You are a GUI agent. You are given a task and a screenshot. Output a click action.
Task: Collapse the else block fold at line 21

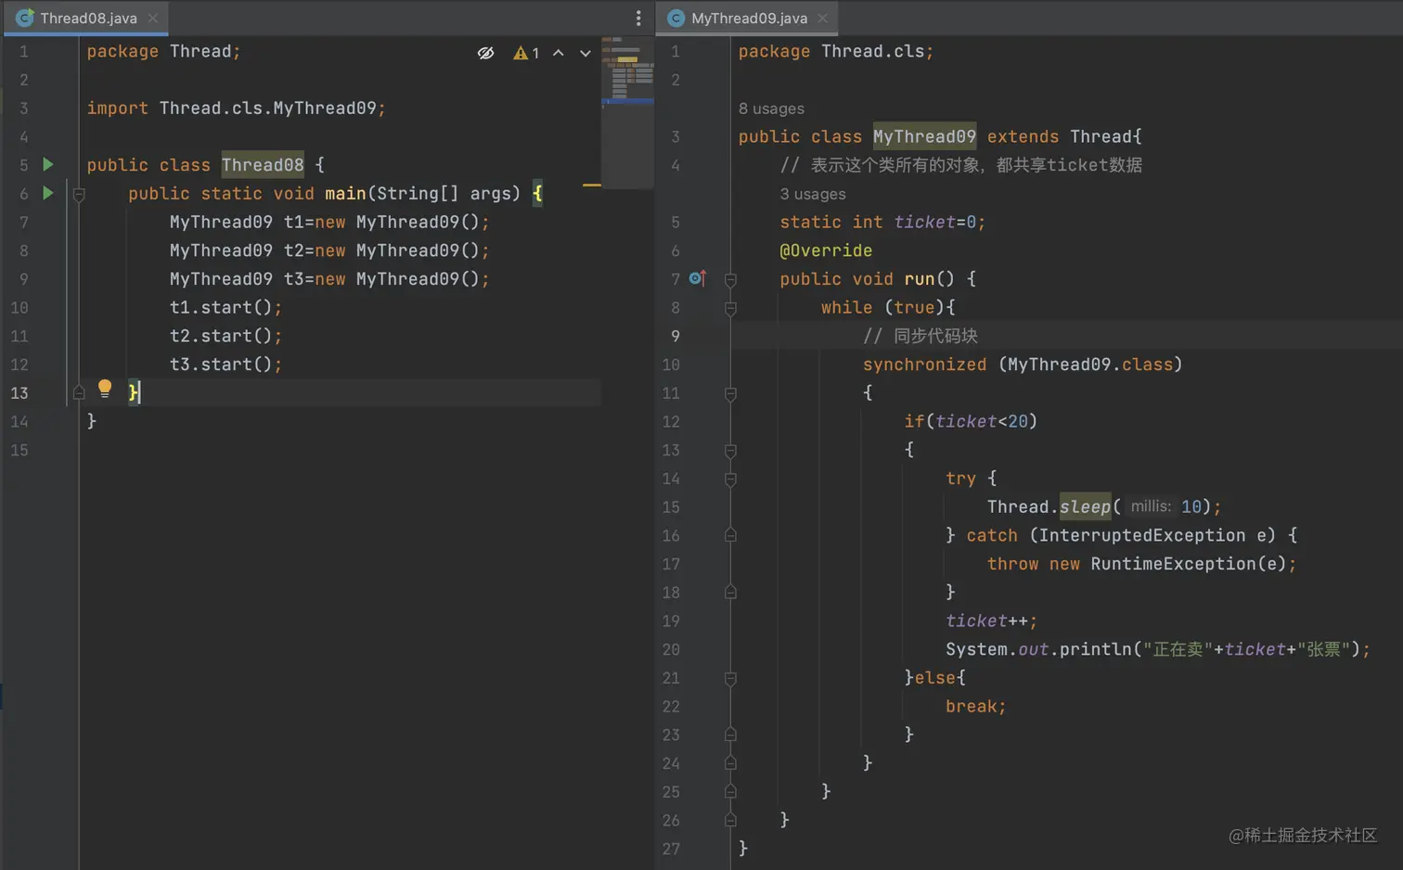click(x=730, y=678)
